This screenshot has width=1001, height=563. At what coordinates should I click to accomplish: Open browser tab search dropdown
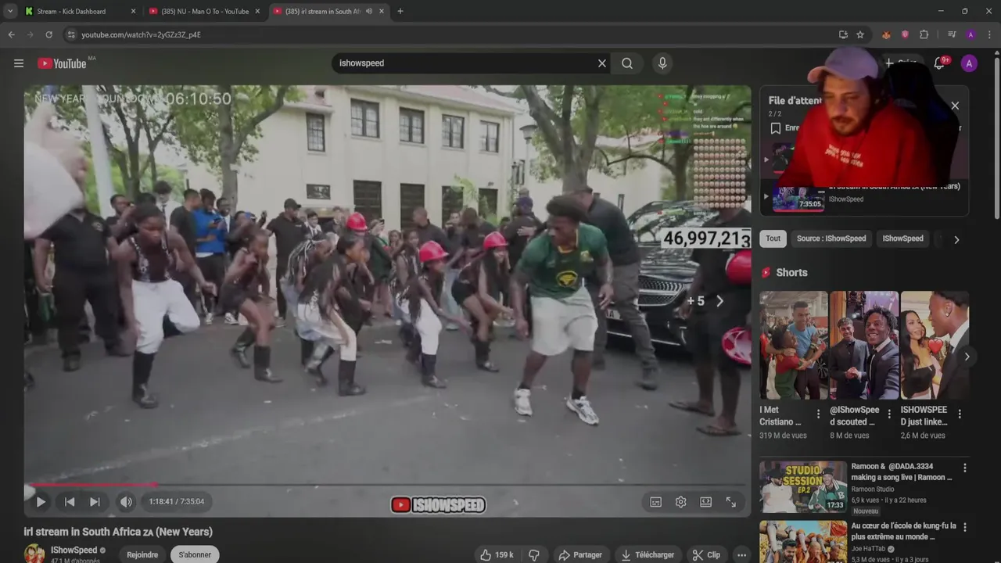tap(10, 11)
